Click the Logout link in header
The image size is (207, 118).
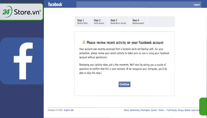(x=196, y=5)
